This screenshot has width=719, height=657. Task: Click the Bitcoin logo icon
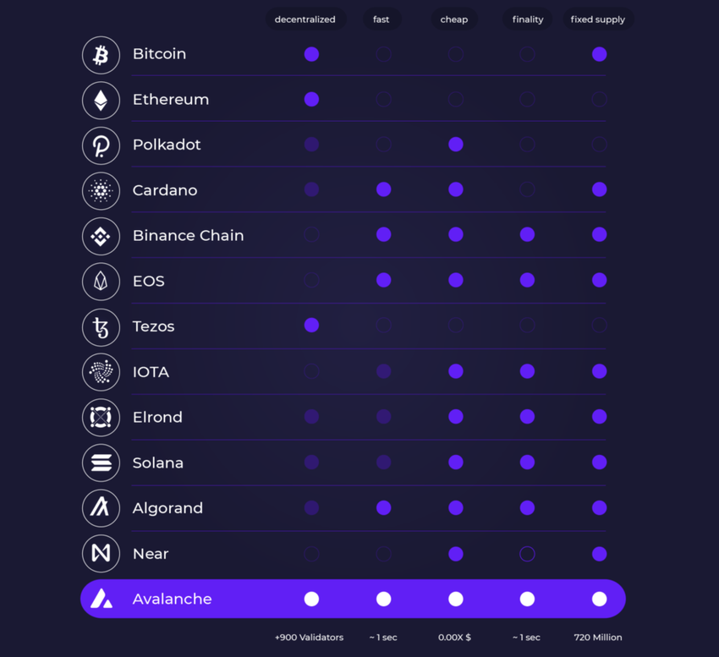click(101, 55)
